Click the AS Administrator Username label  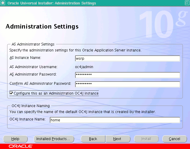coord(33,67)
